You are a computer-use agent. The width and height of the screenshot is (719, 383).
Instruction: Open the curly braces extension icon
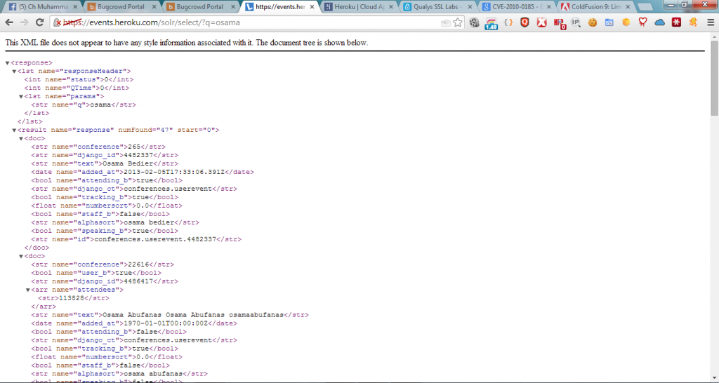(x=508, y=22)
